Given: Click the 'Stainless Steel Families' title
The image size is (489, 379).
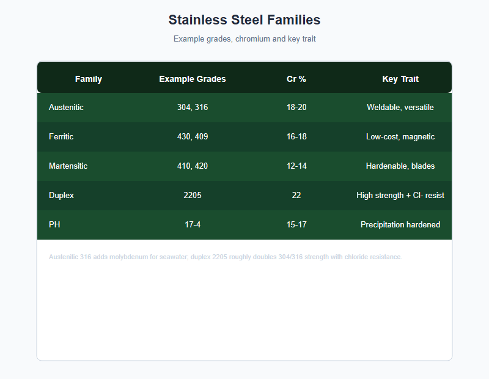Looking at the screenshot, I should click(244, 20).
